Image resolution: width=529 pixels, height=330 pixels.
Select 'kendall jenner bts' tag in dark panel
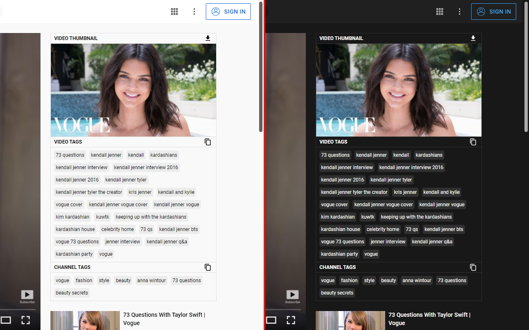(444, 229)
